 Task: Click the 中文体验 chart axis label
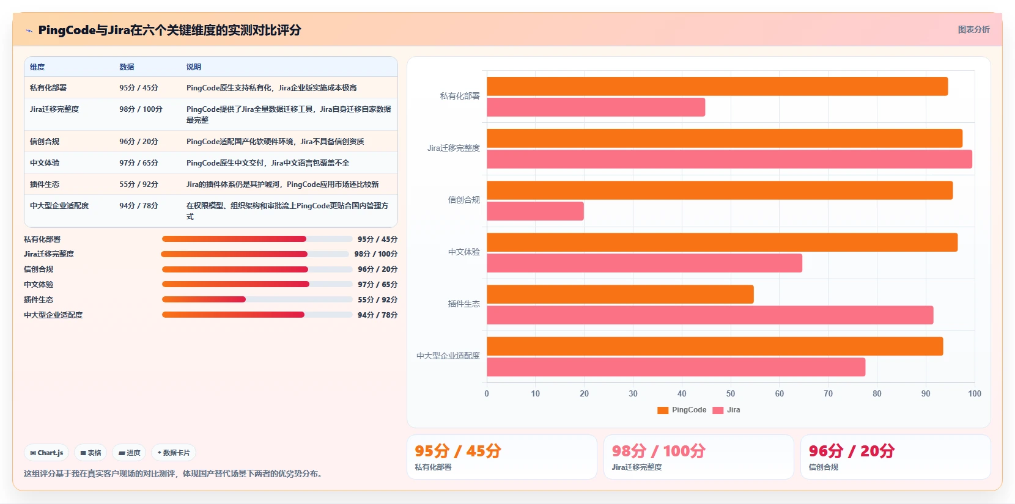tap(464, 252)
